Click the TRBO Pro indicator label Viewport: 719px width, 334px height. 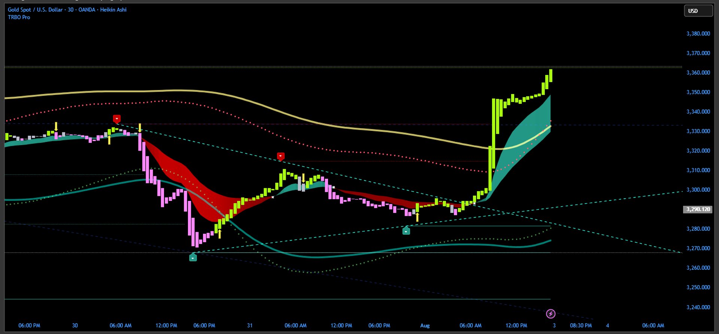point(19,17)
